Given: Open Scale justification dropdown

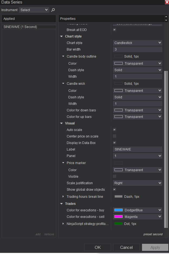Looking at the screenshot, I should pyautogui.click(x=137, y=183).
